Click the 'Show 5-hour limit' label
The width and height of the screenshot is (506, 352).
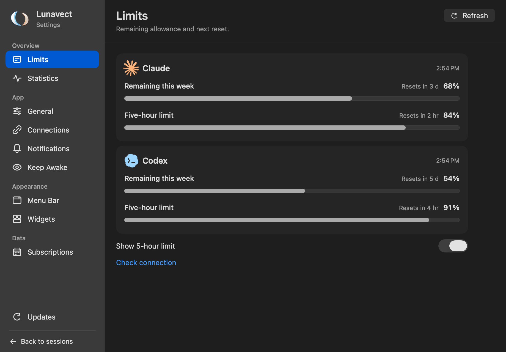click(145, 246)
